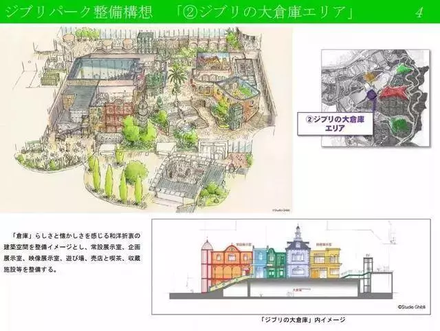The height and width of the screenshot is (331, 440).
Task: Click the page number 4
Action: [x=419, y=12]
